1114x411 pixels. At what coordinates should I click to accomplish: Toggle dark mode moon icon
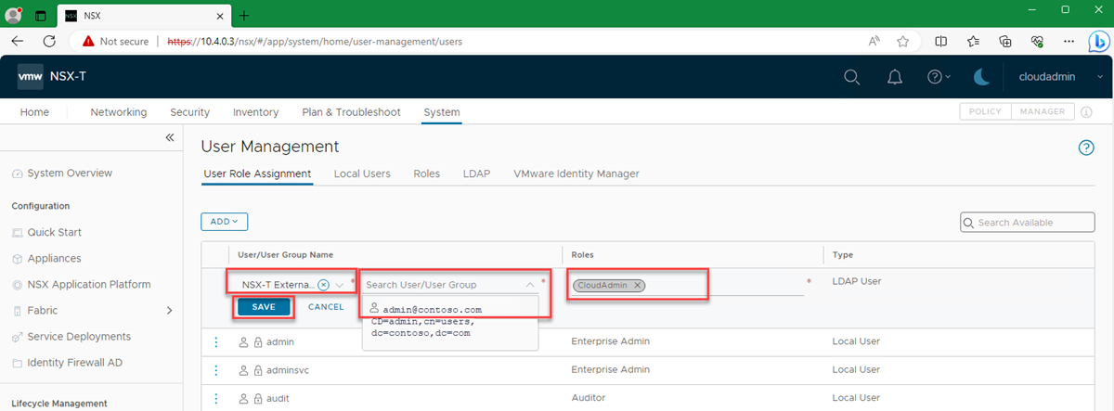[982, 77]
